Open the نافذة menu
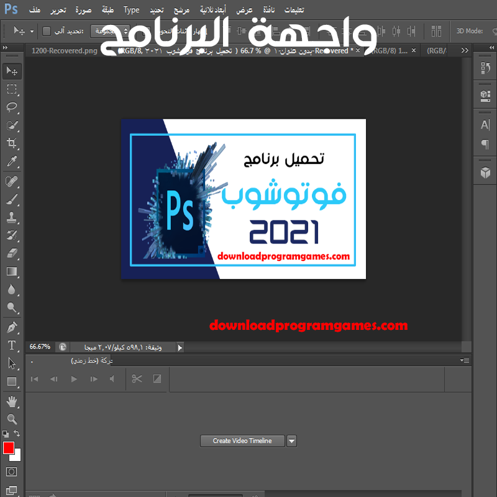The height and width of the screenshot is (497, 497). pyautogui.click(x=269, y=10)
